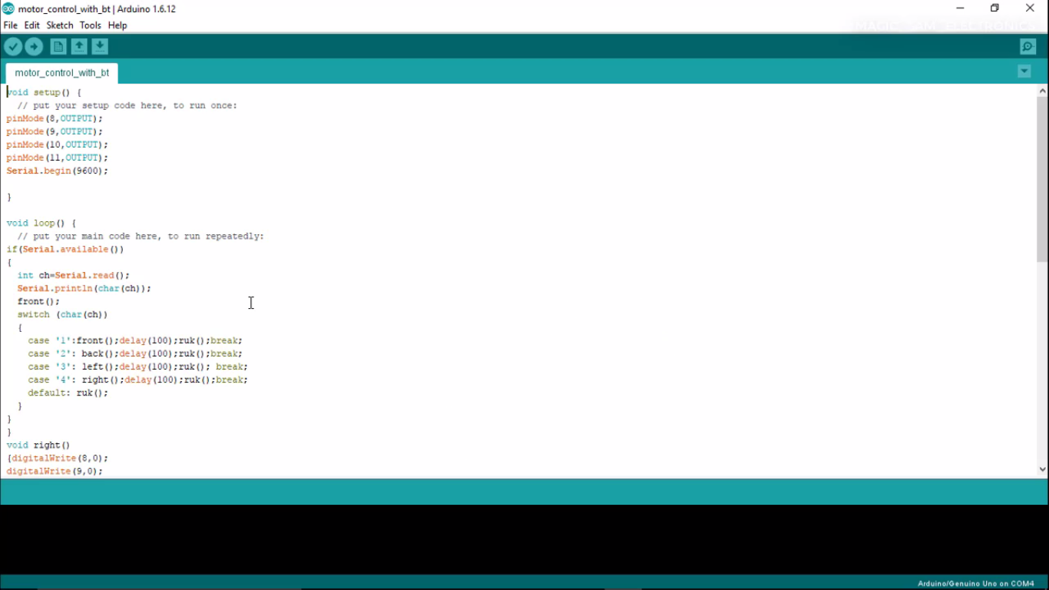Click the 'pinMode(10,OUTPUT);' line

[x=58, y=144]
